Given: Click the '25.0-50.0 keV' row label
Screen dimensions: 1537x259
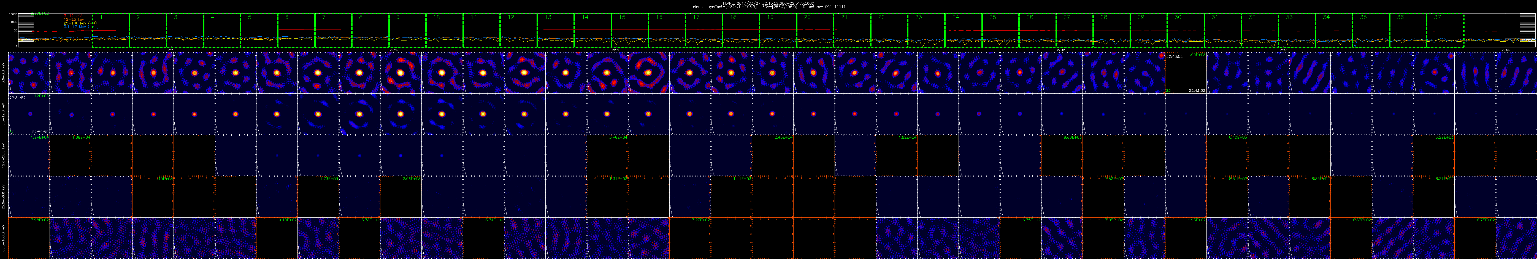Looking at the screenshot, I should (x=4, y=196).
